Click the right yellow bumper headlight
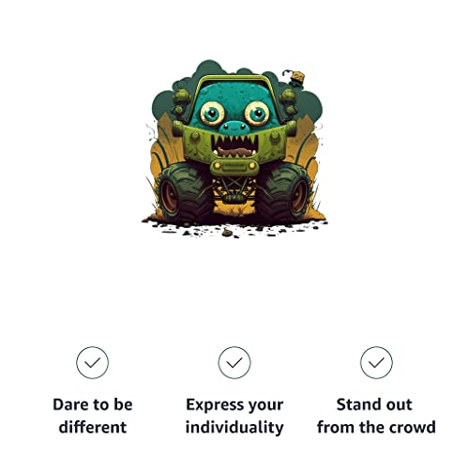 tap(252, 165)
